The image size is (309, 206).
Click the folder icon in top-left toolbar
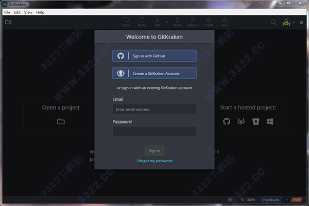[x=8, y=22]
